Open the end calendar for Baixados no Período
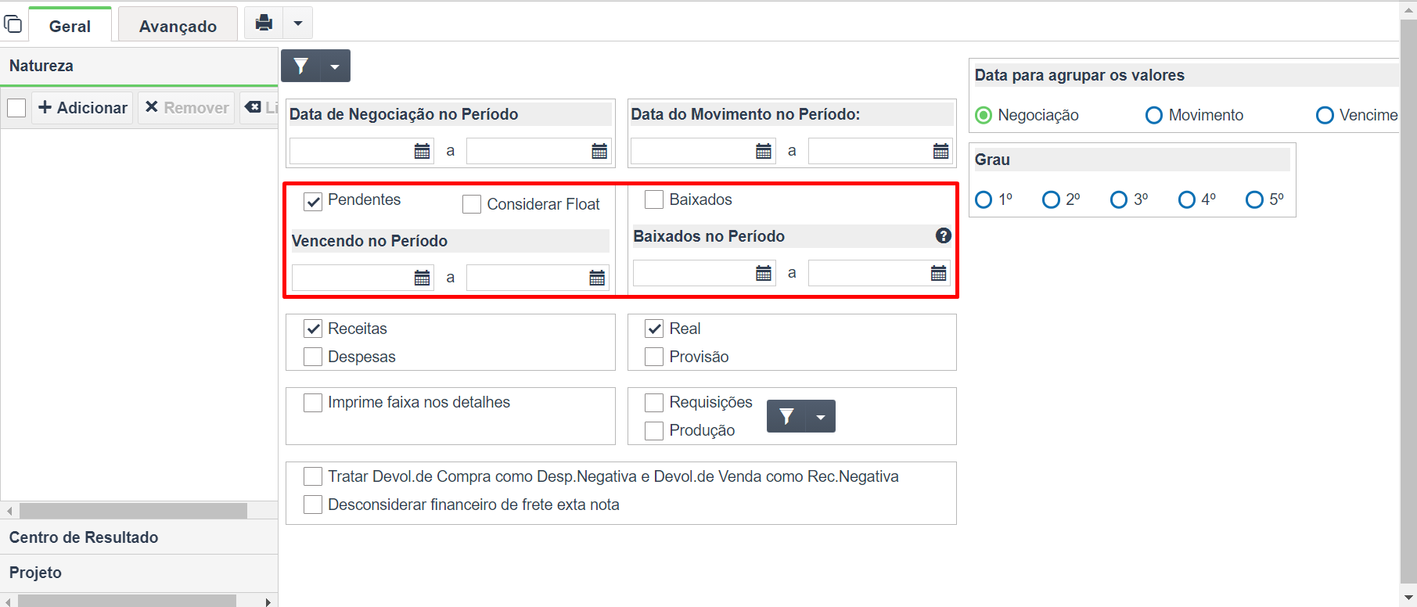 pos(938,273)
